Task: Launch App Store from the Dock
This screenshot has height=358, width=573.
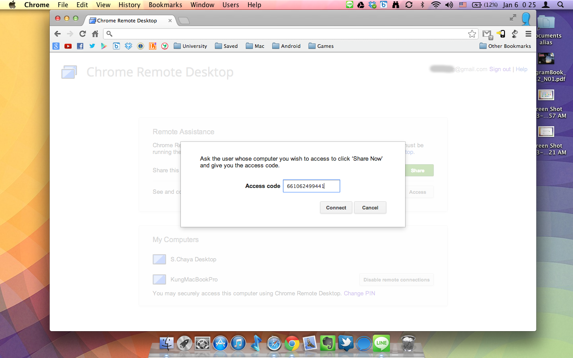Action: [x=220, y=344]
